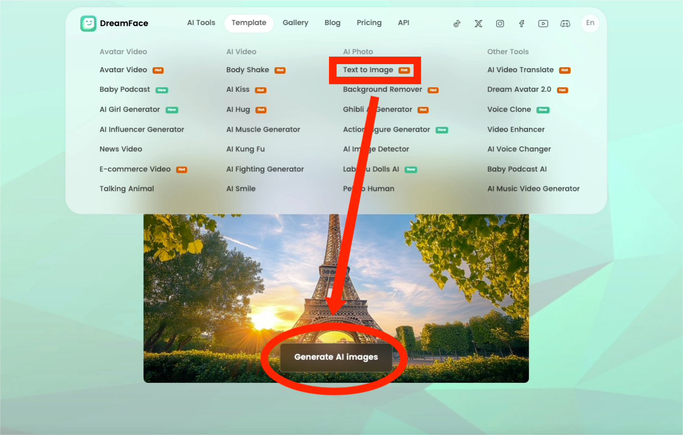Image resolution: width=683 pixels, height=435 pixels.
Task: Select Avatar Video from the menu
Action: click(x=123, y=70)
